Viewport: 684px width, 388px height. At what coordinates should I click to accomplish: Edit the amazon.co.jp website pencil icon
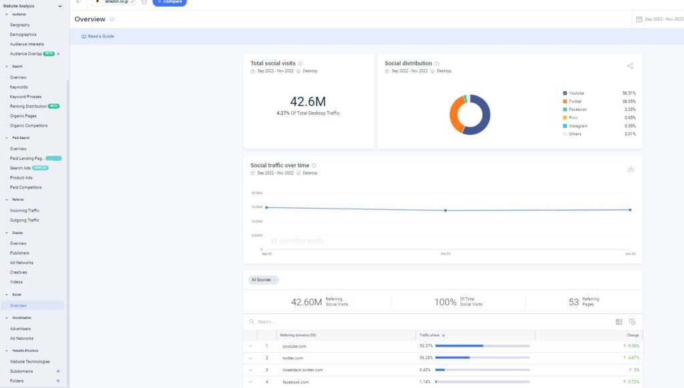point(133,2)
